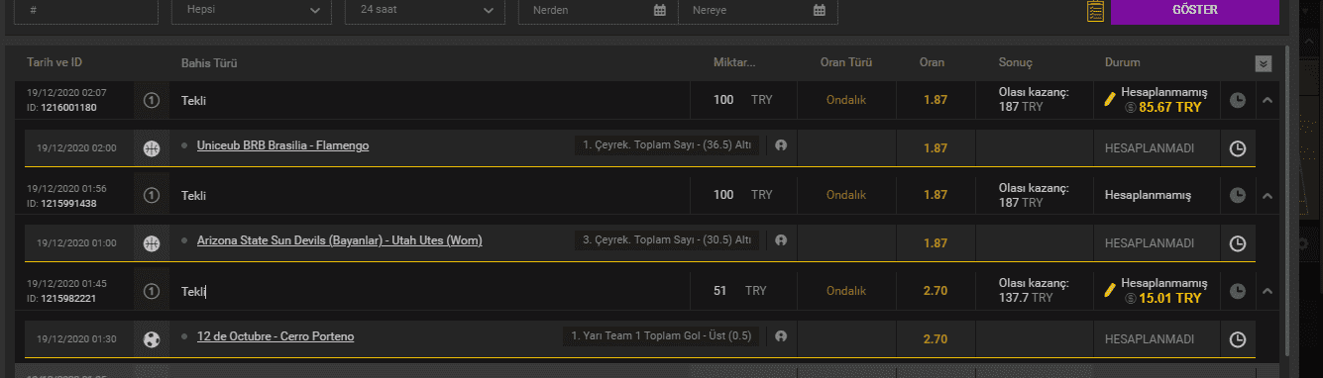Collapse the bet 1215991438 details
Image resolution: width=1323 pixels, height=378 pixels.
point(1267,196)
